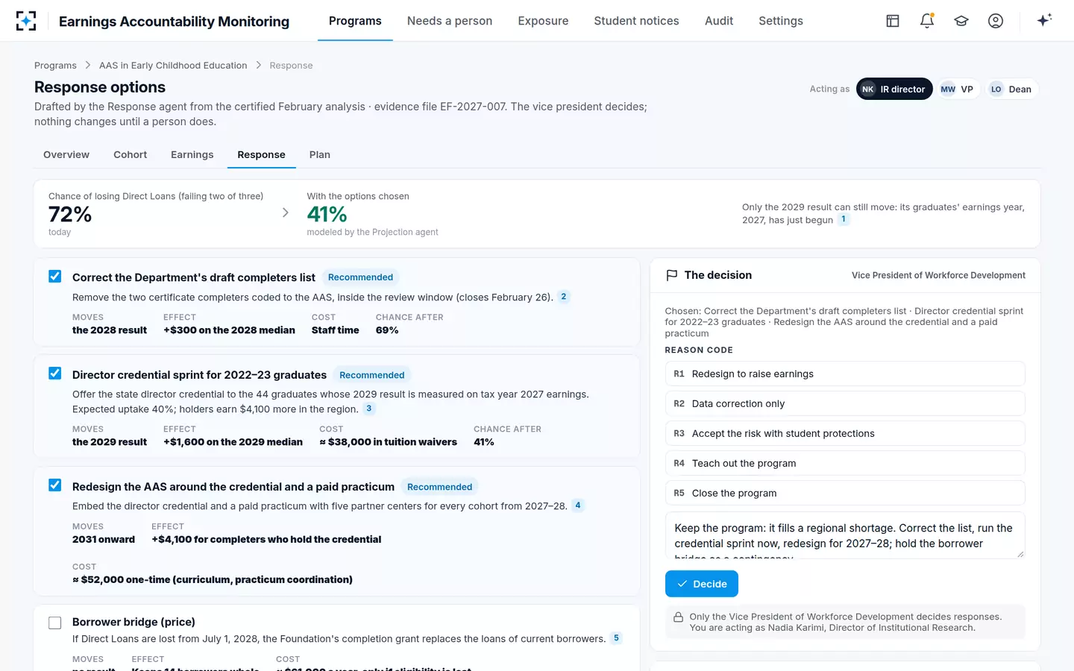Choose reason R3 Accept the risk with student protections
Screen dimensions: 1074x671
(845, 433)
